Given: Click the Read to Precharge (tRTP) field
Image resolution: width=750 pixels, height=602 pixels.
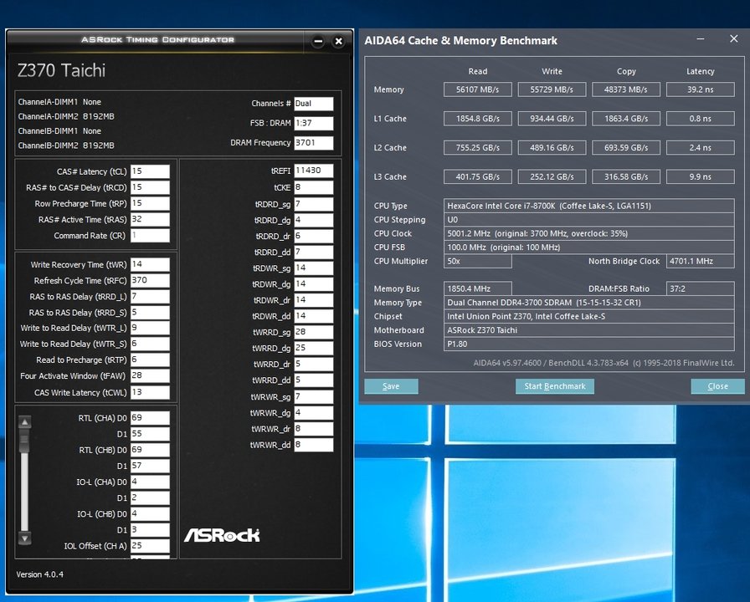Looking at the screenshot, I should coord(150,360).
